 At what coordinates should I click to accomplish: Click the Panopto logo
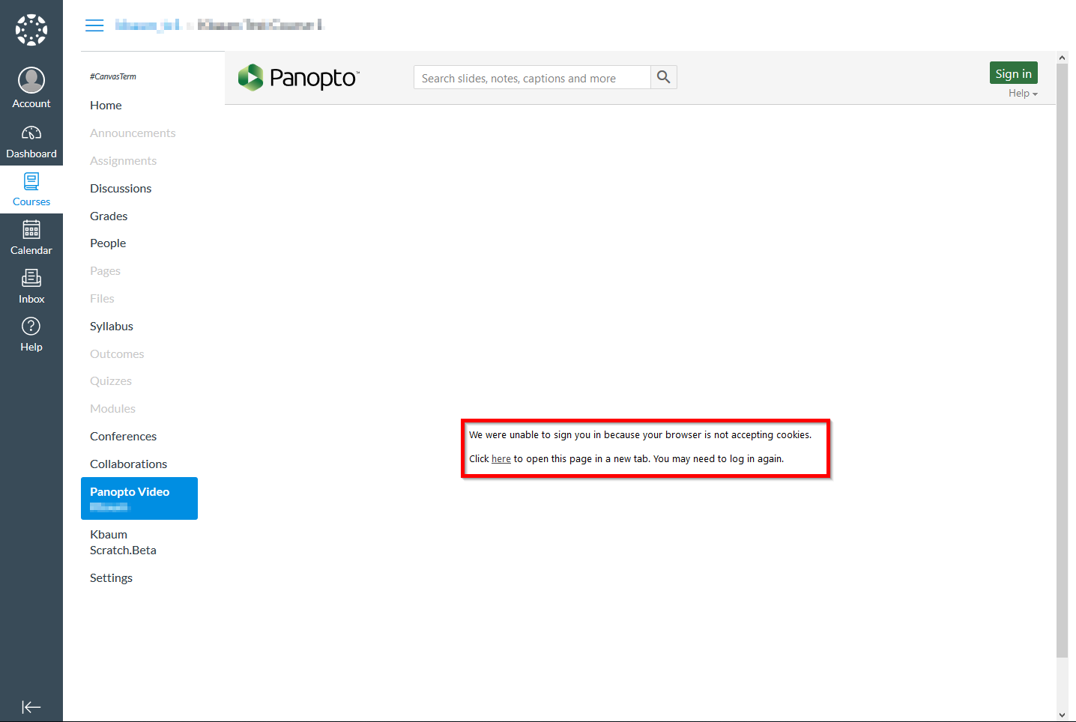pyautogui.click(x=298, y=77)
